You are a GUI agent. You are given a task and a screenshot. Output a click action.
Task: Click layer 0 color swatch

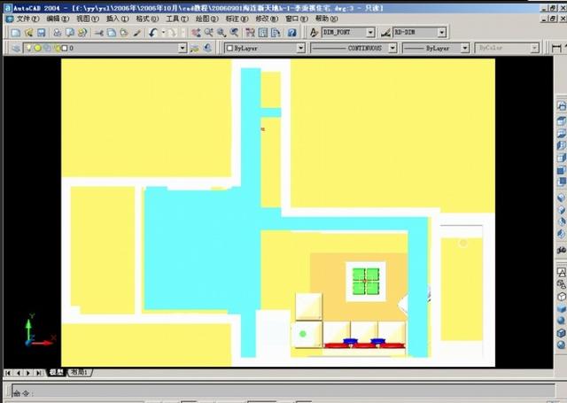65,48
